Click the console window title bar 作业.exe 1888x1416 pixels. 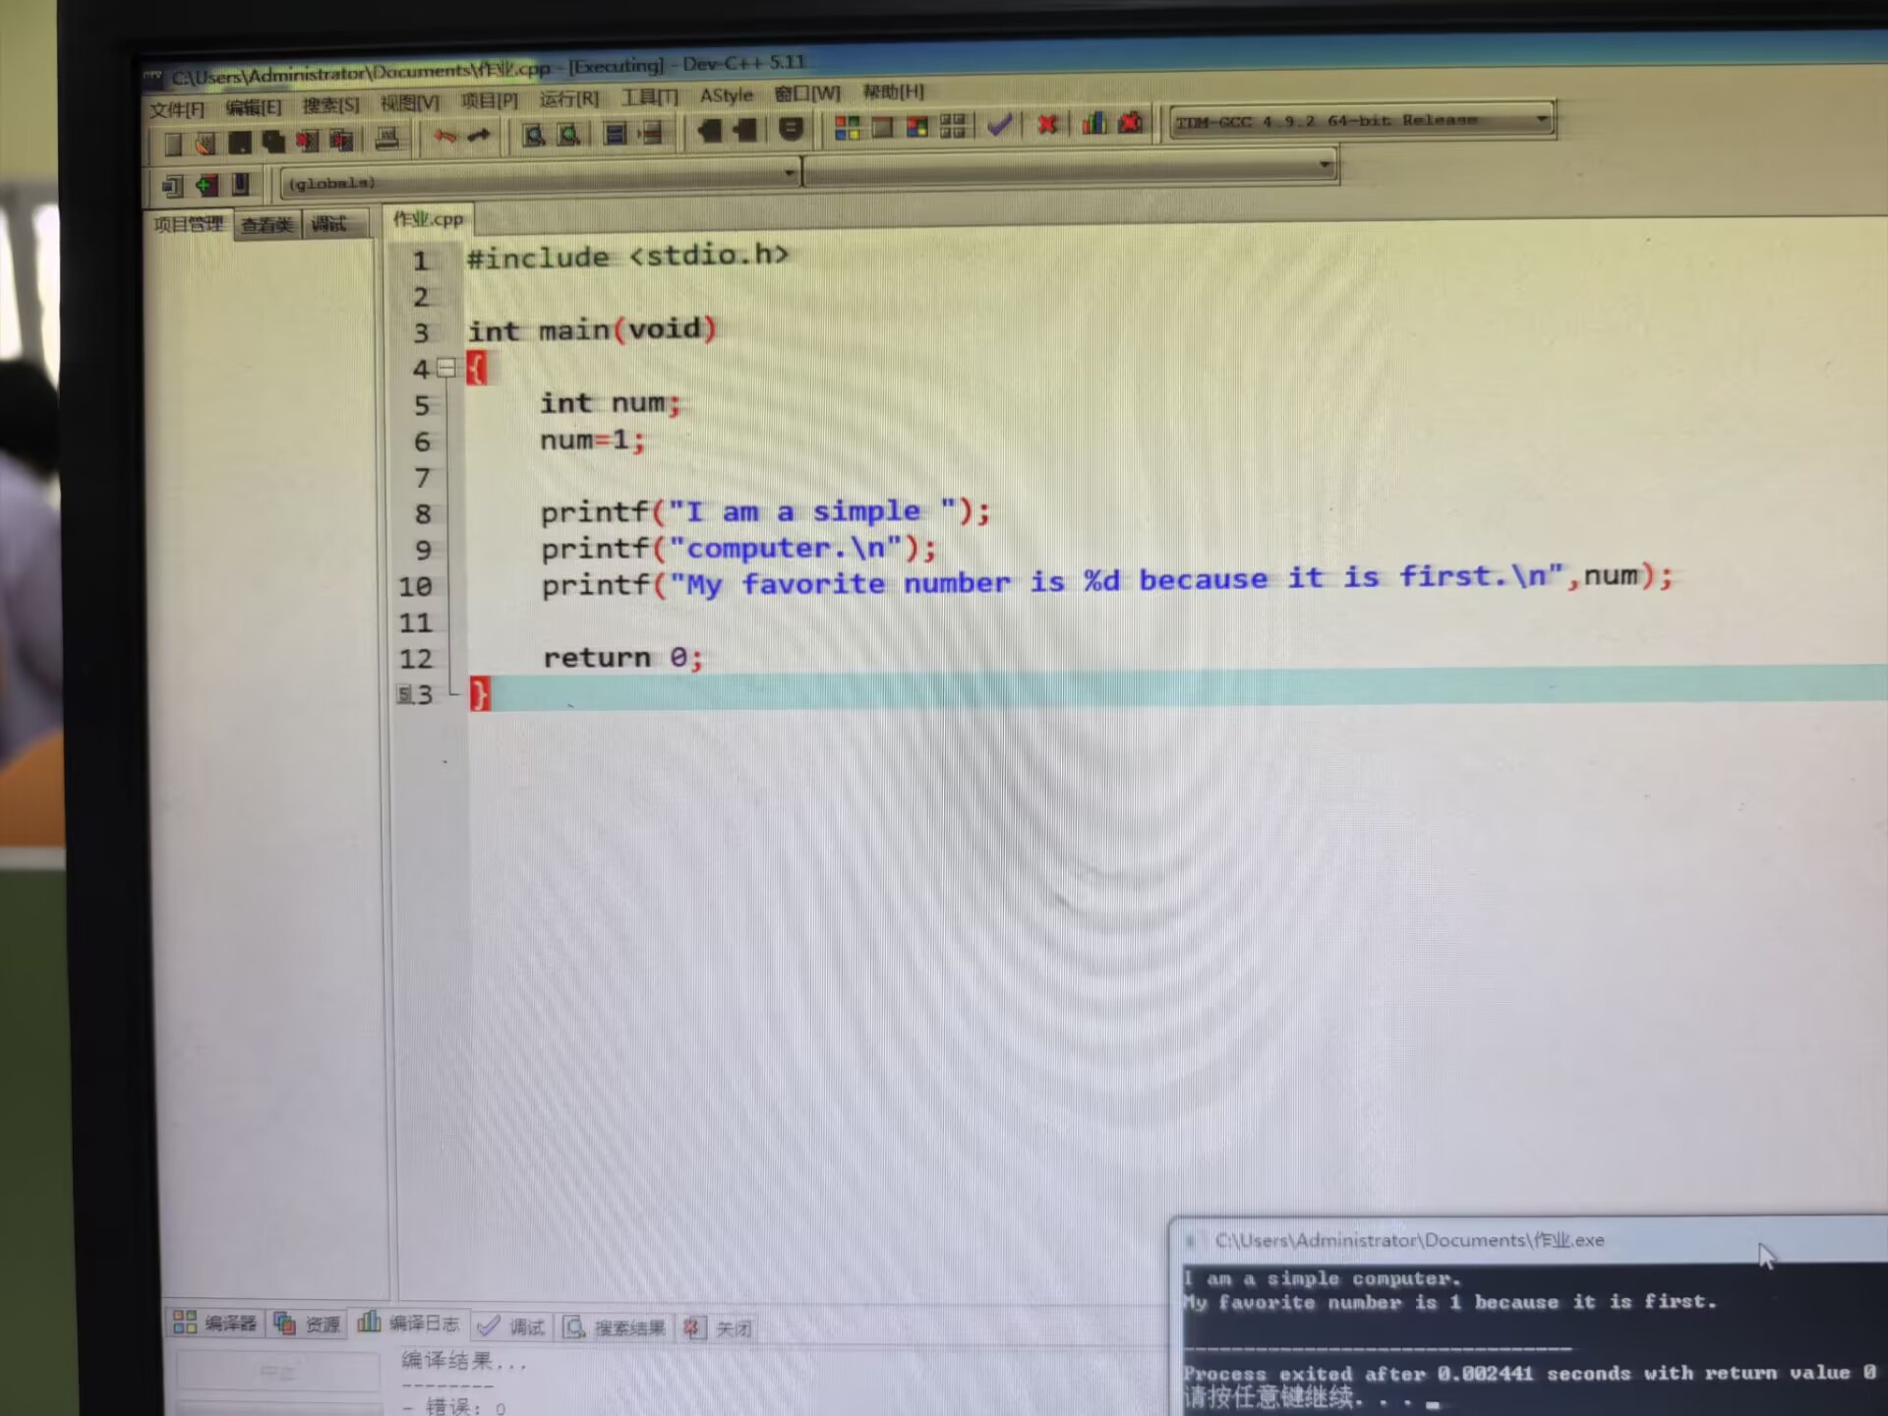coord(1408,1240)
